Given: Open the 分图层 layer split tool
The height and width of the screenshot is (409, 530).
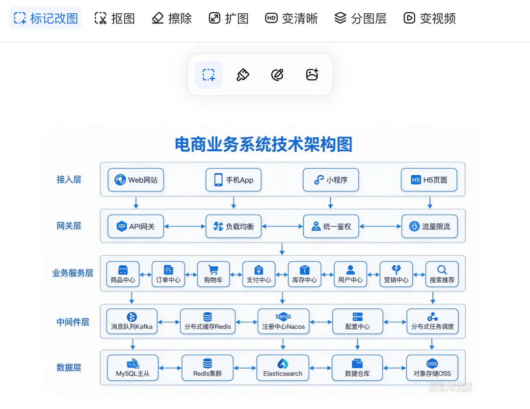Looking at the screenshot, I should click(x=360, y=18).
